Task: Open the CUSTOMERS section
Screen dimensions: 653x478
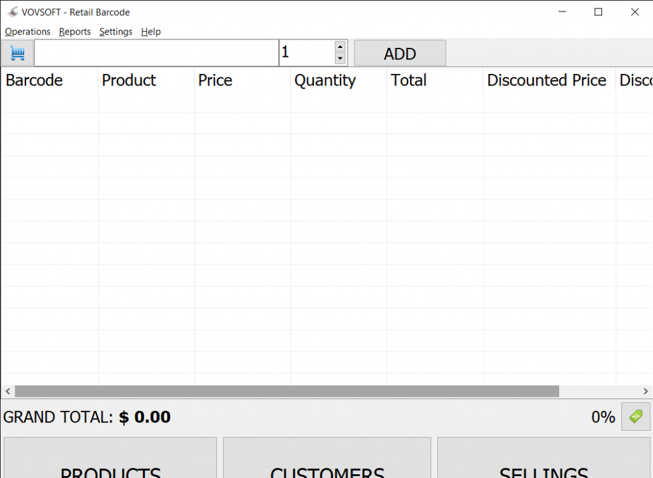Action: 327,458
